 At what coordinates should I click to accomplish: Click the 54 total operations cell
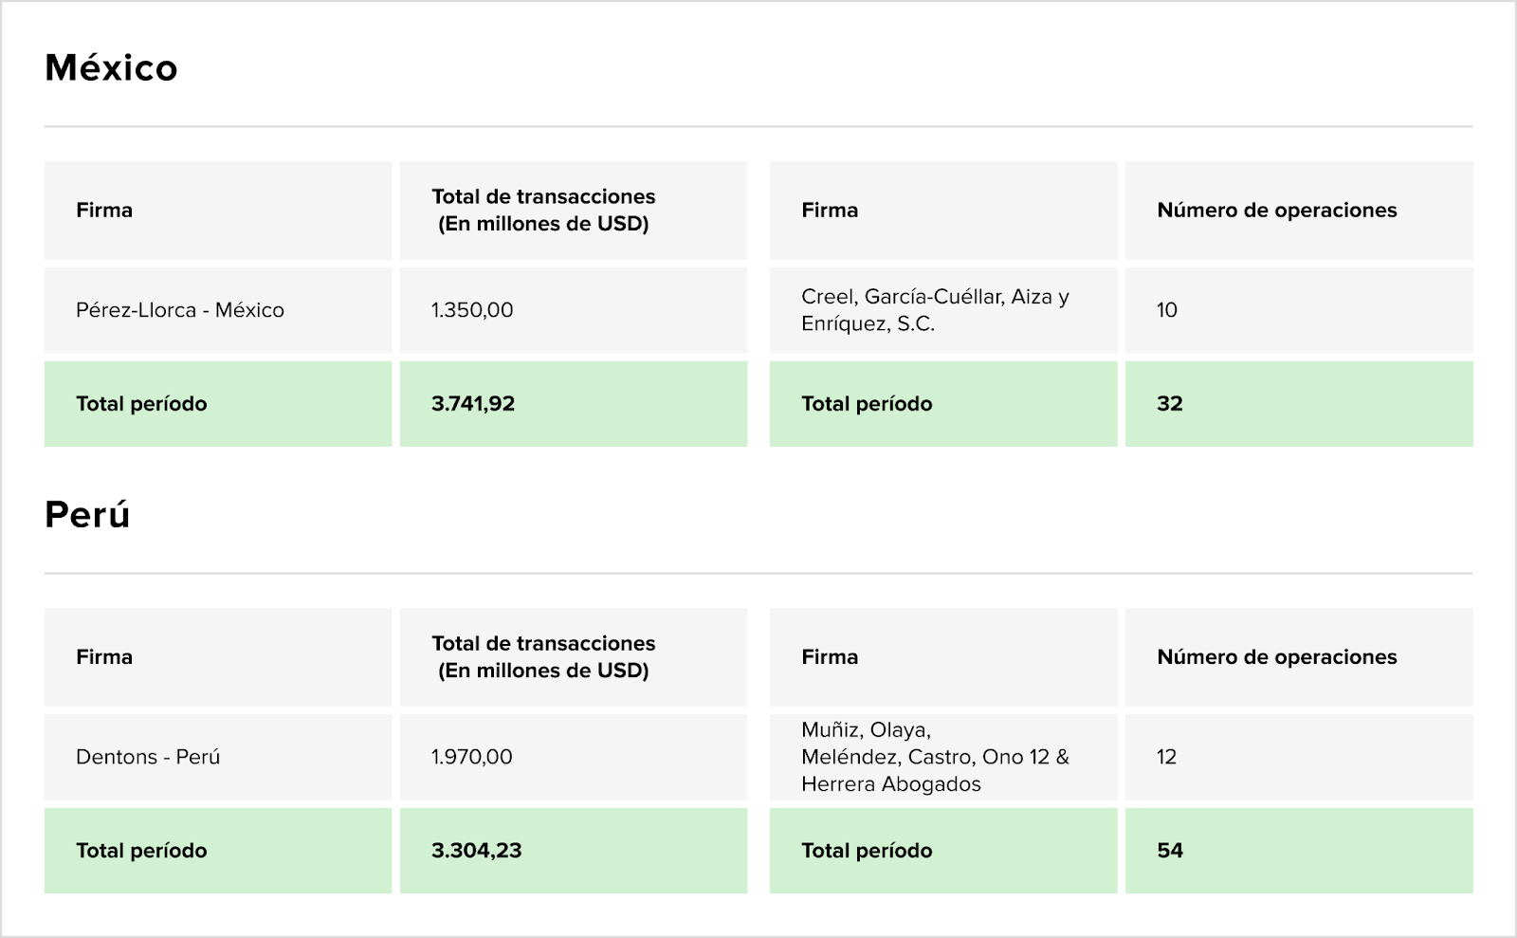click(x=1299, y=851)
